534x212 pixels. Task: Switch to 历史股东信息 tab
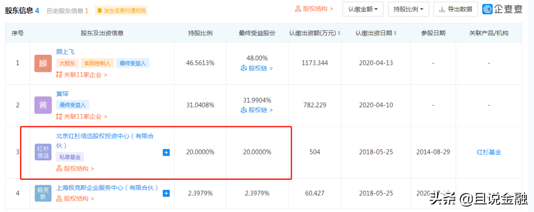pos(67,11)
